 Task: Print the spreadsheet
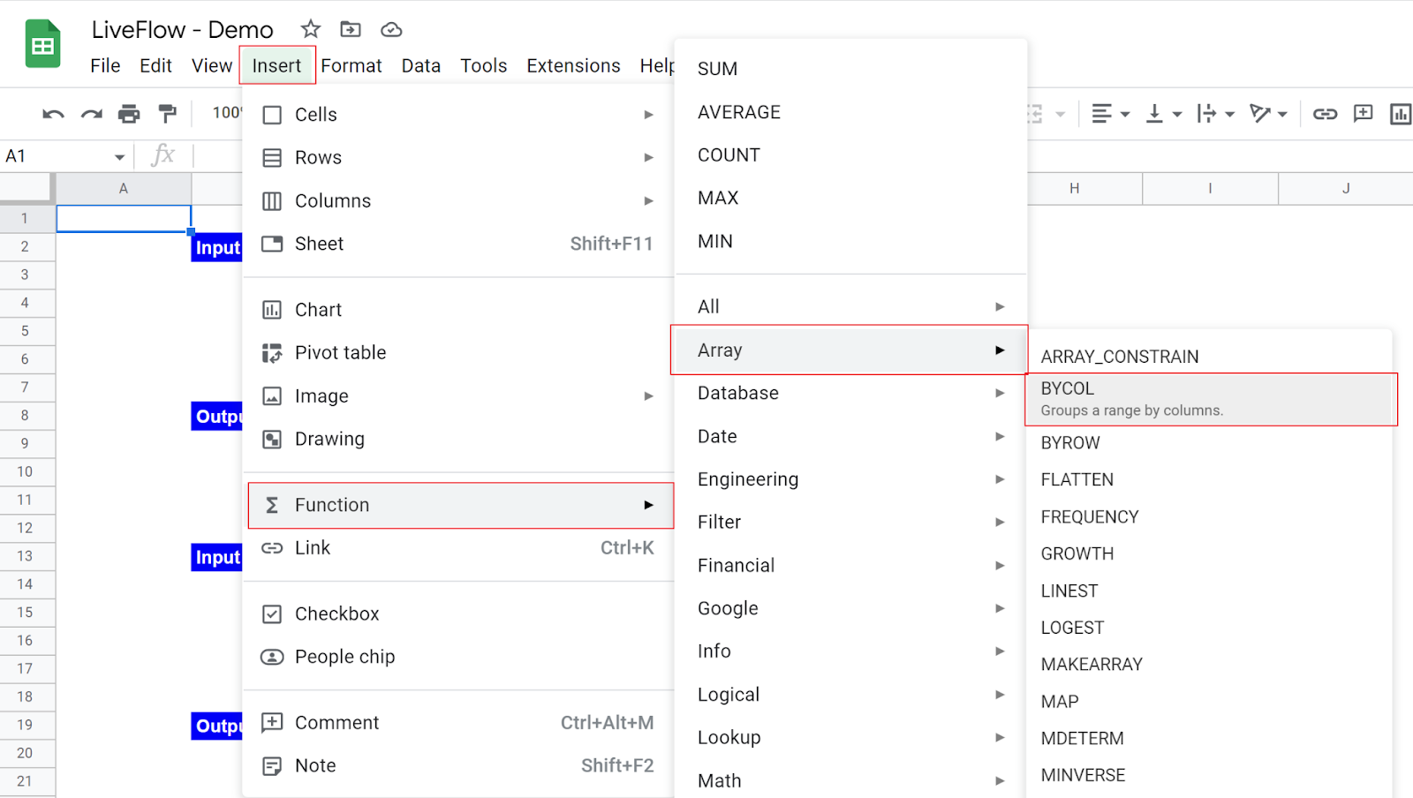coord(129,114)
